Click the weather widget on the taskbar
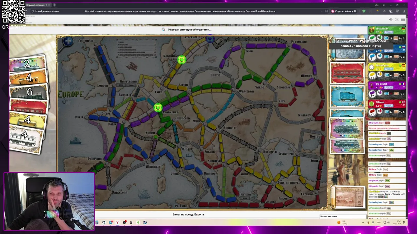The image size is (417, 234). (341, 222)
